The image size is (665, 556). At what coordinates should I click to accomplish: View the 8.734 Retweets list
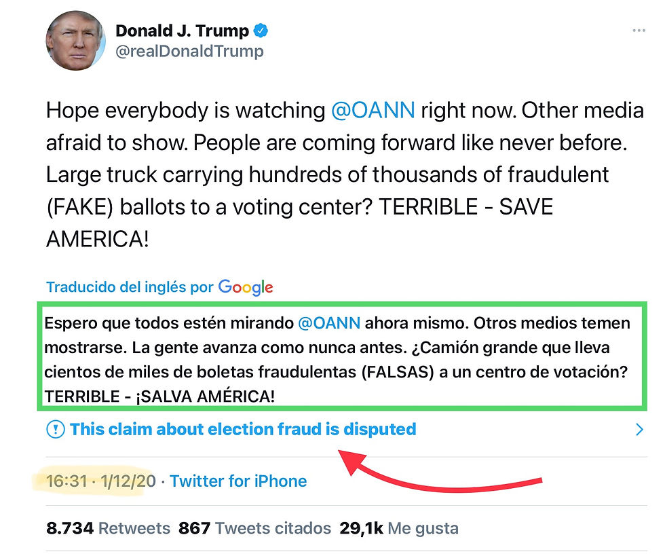click(x=108, y=527)
